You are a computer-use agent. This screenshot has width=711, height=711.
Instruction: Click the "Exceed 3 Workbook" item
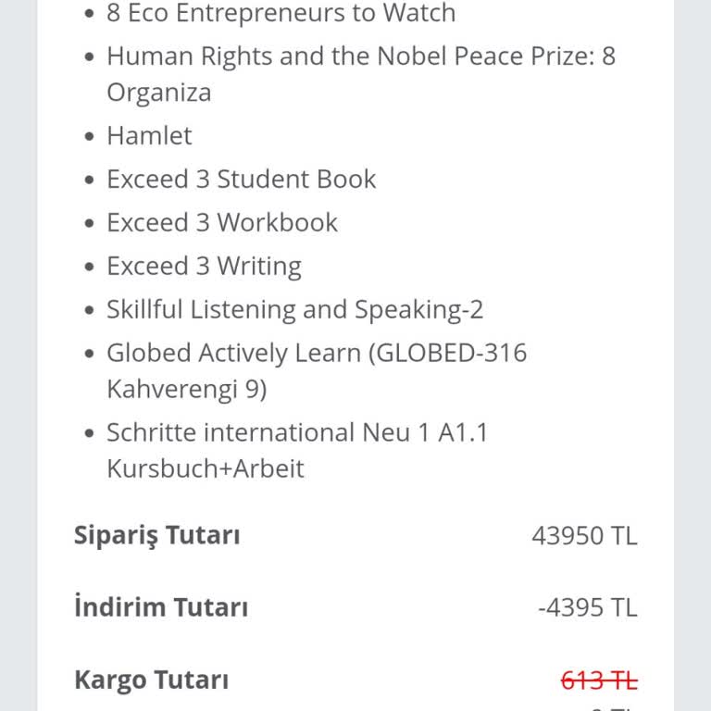pyautogui.click(x=222, y=223)
